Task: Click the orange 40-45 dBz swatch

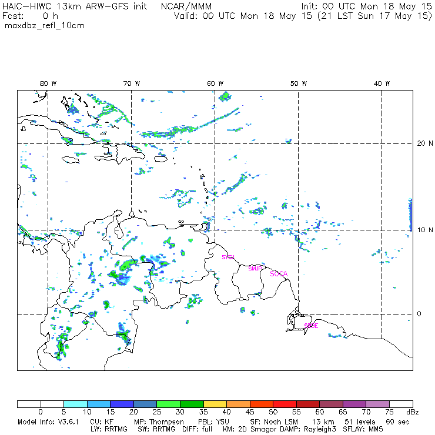Action: 238,404
